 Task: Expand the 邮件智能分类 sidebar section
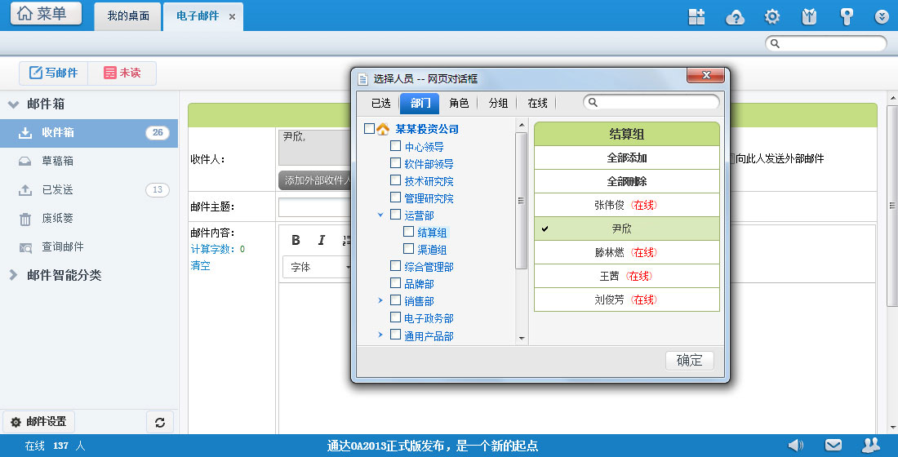coord(13,275)
